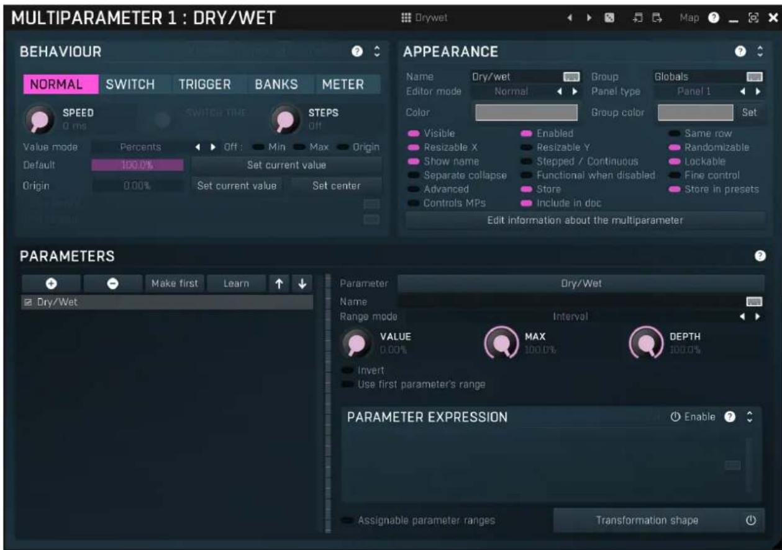Click Edit information about the multiparameter
The width and height of the screenshot is (782, 550).
pos(584,220)
